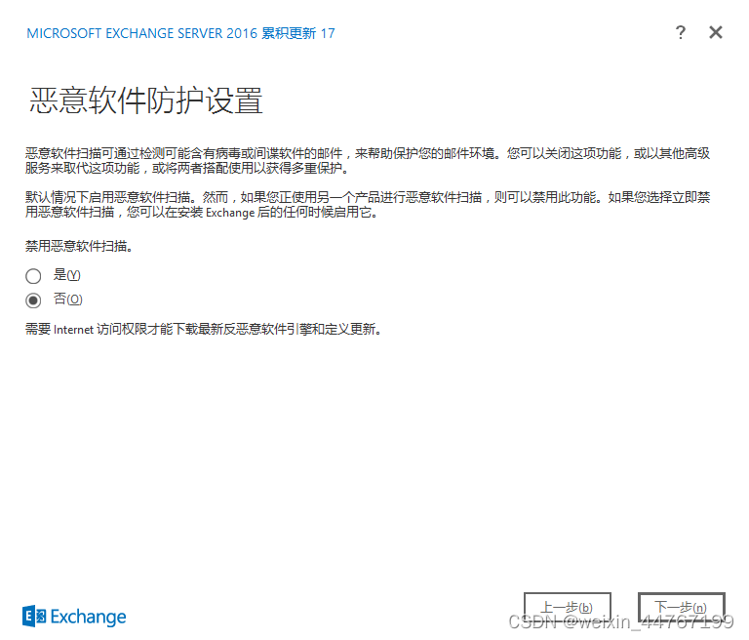Image resolution: width=749 pixels, height=640 pixels.
Task: Go back with 上一步(b) button
Action: (x=567, y=607)
